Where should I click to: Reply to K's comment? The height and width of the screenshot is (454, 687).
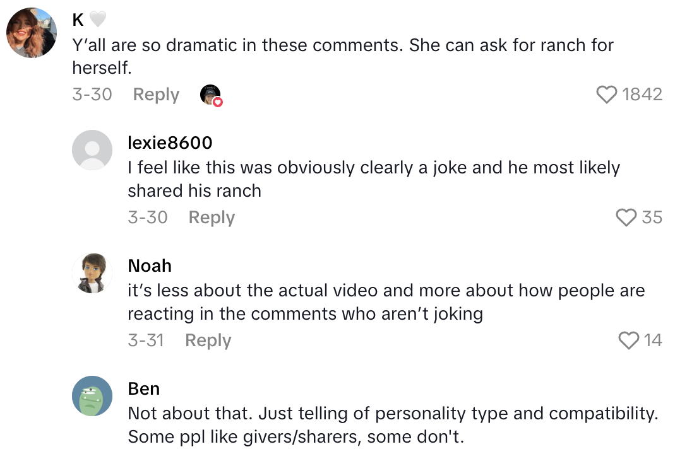pyautogui.click(x=156, y=95)
